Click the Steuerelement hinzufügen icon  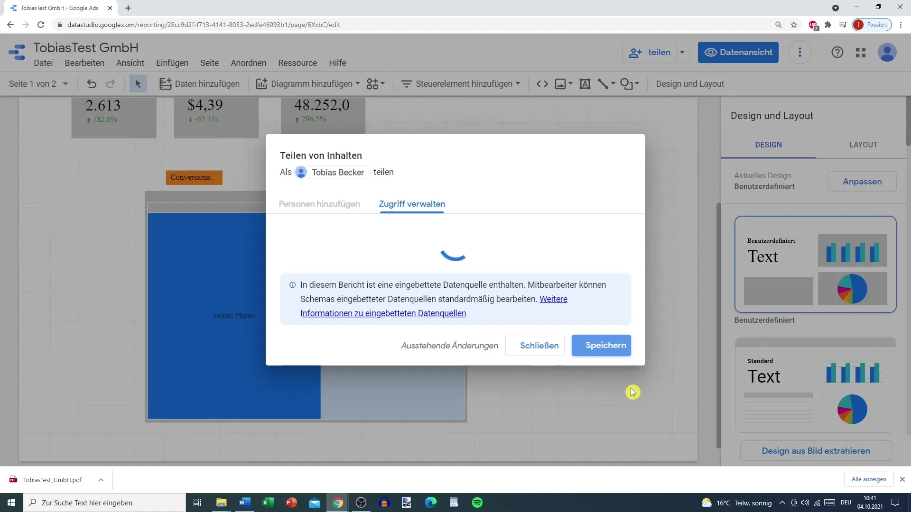point(406,84)
